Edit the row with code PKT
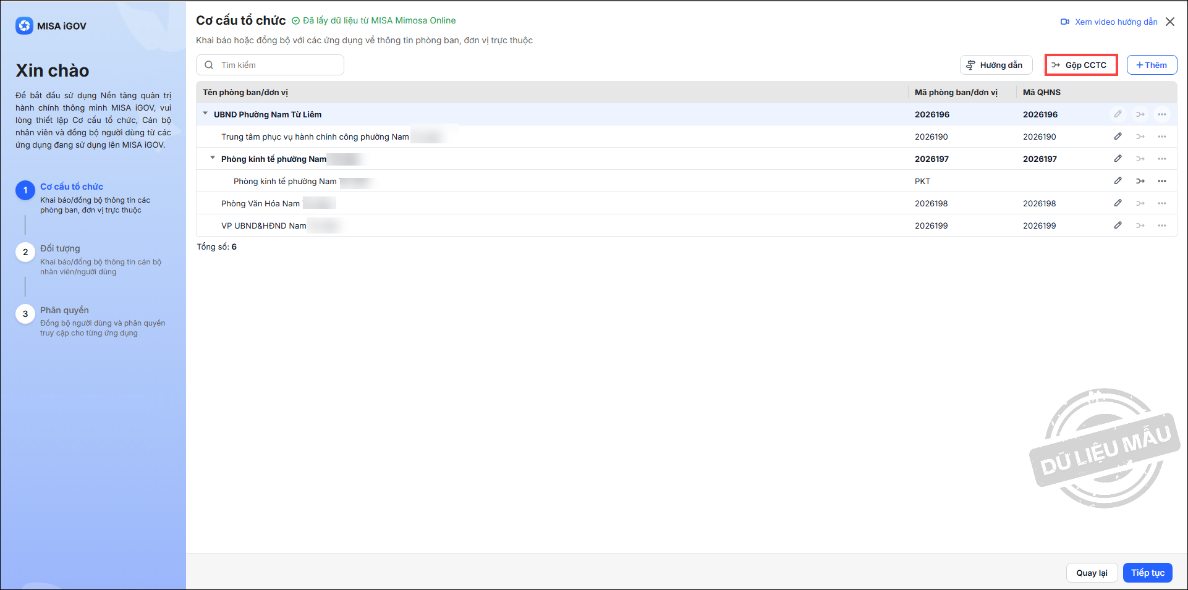The height and width of the screenshot is (590, 1188). (x=1118, y=181)
